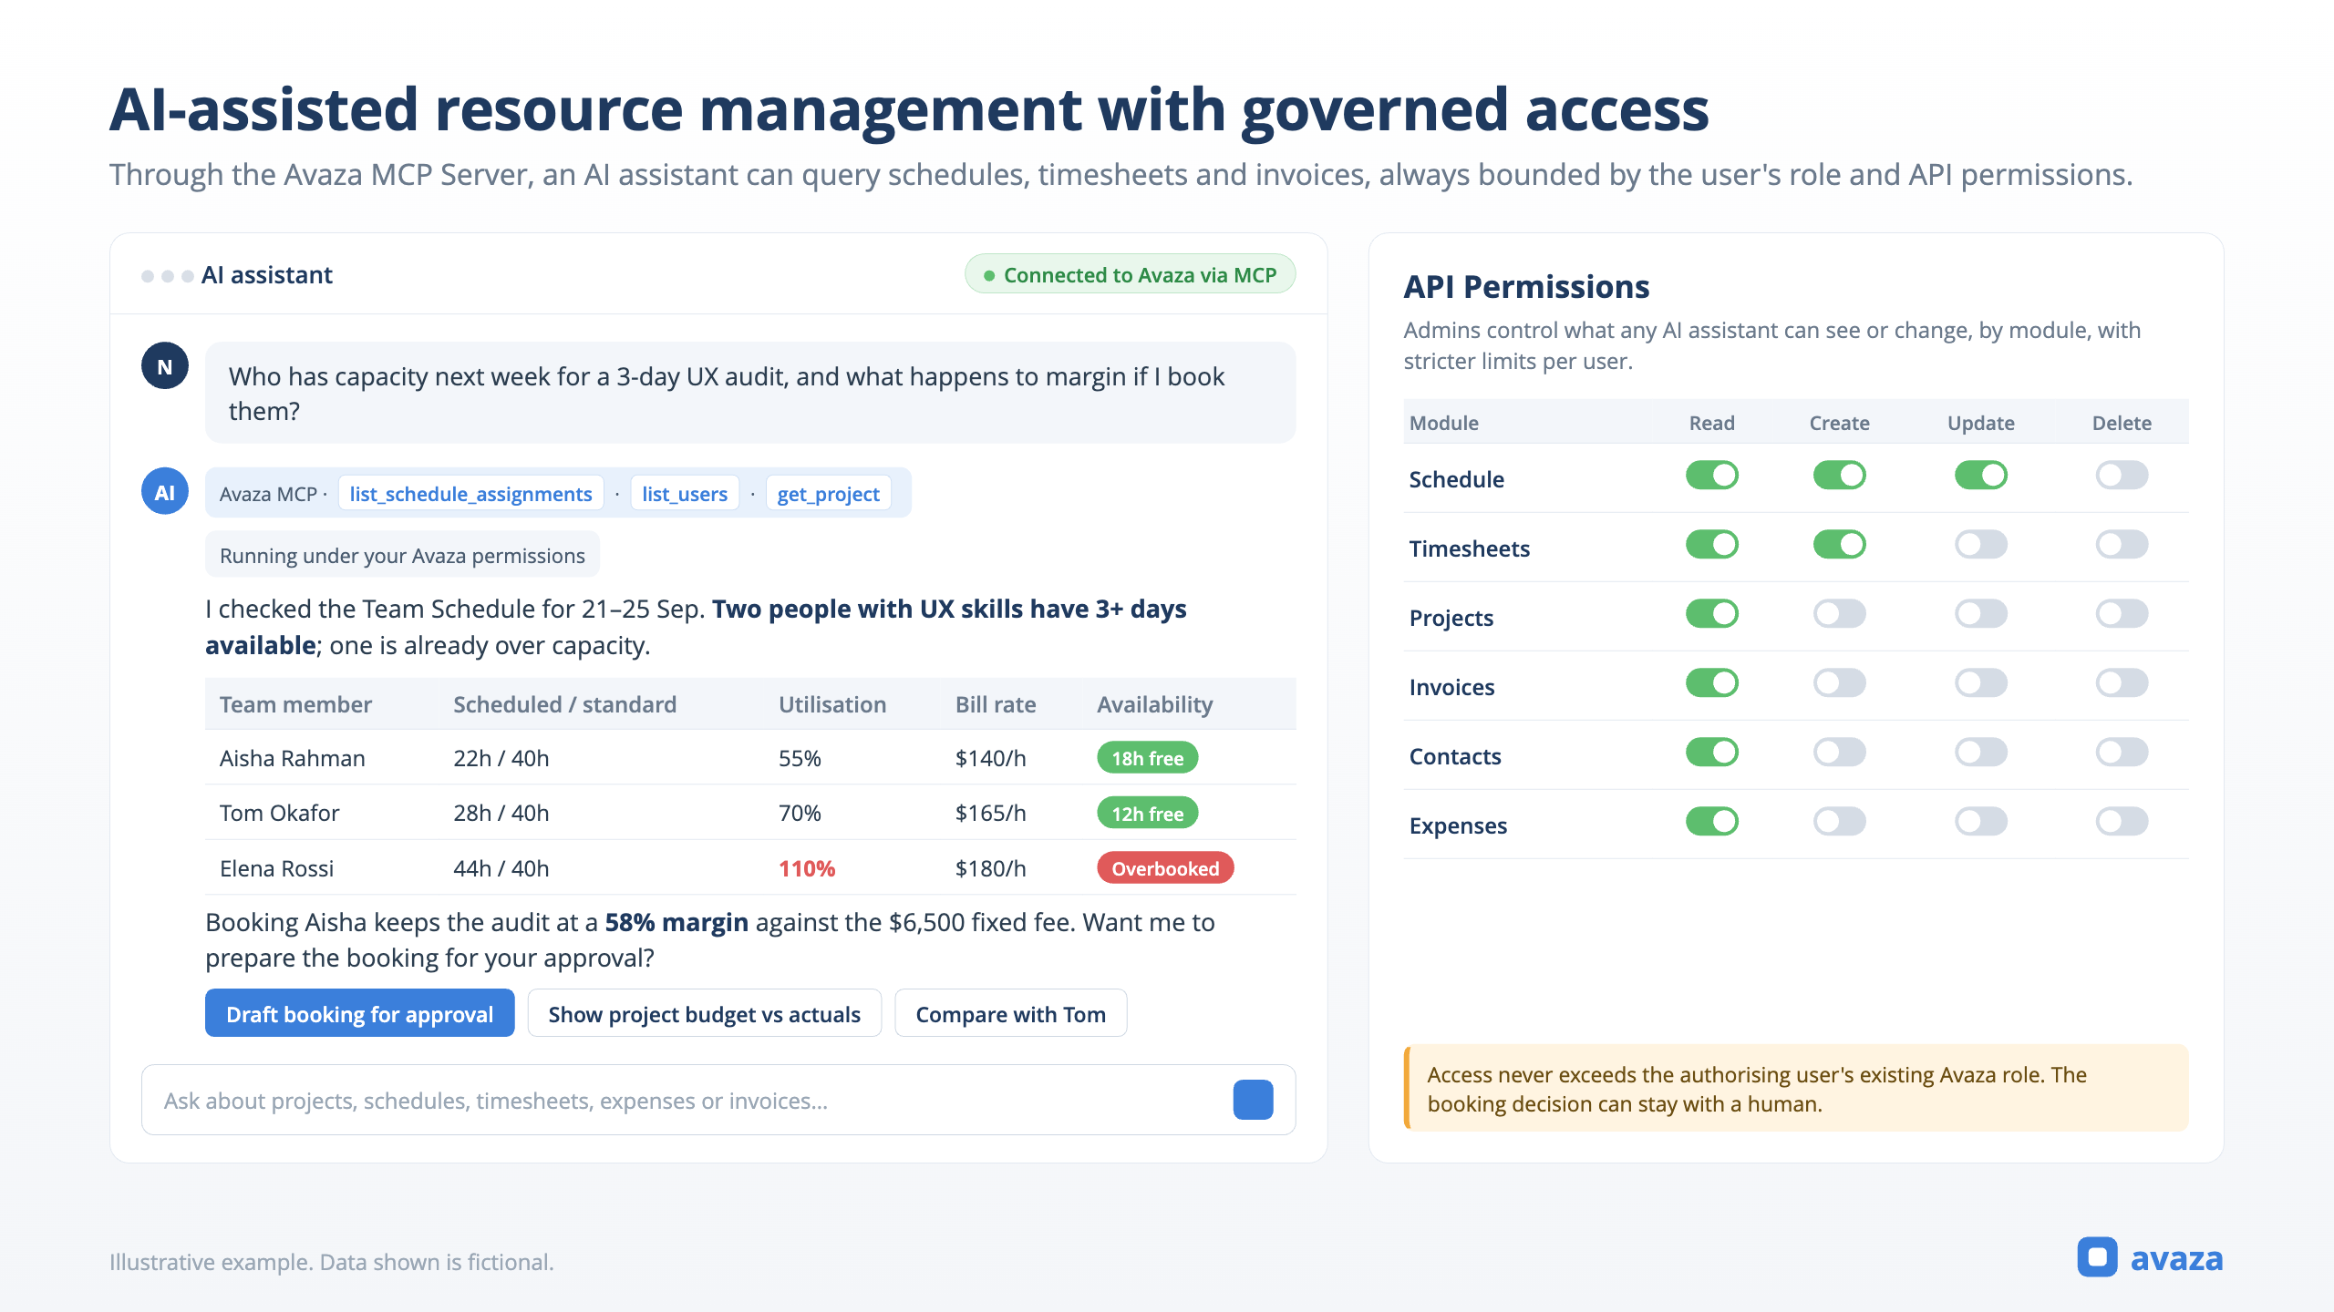The height and width of the screenshot is (1312, 2334).
Task: Toggle Schedule Create permission
Action: tap(1839, 476)
